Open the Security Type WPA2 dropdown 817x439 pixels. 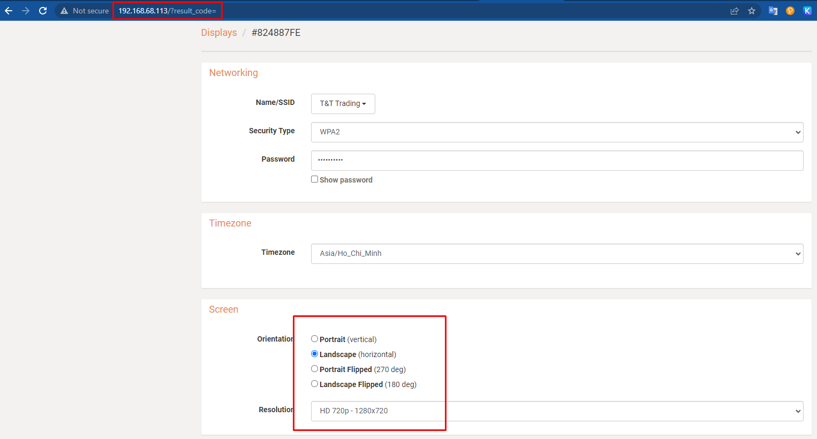tap(557, 132)
